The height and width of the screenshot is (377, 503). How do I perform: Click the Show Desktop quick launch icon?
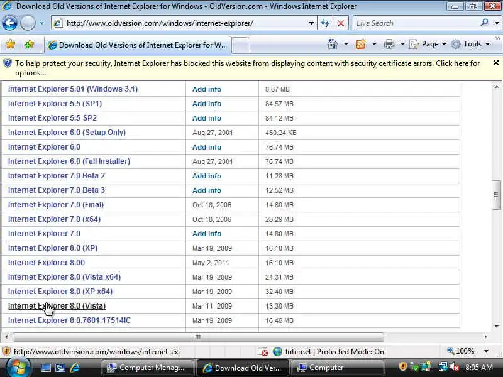point(45,368)
